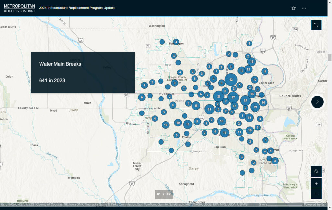The width and height of the screenshot is (332, 210).
Task: Select the cluster marker labeled 17
Action: point(188,125)
